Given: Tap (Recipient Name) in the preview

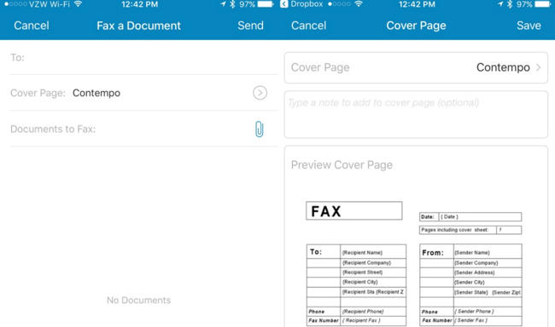Looking at the screenshot, I should pyautogui.click(x=362, y=253).
